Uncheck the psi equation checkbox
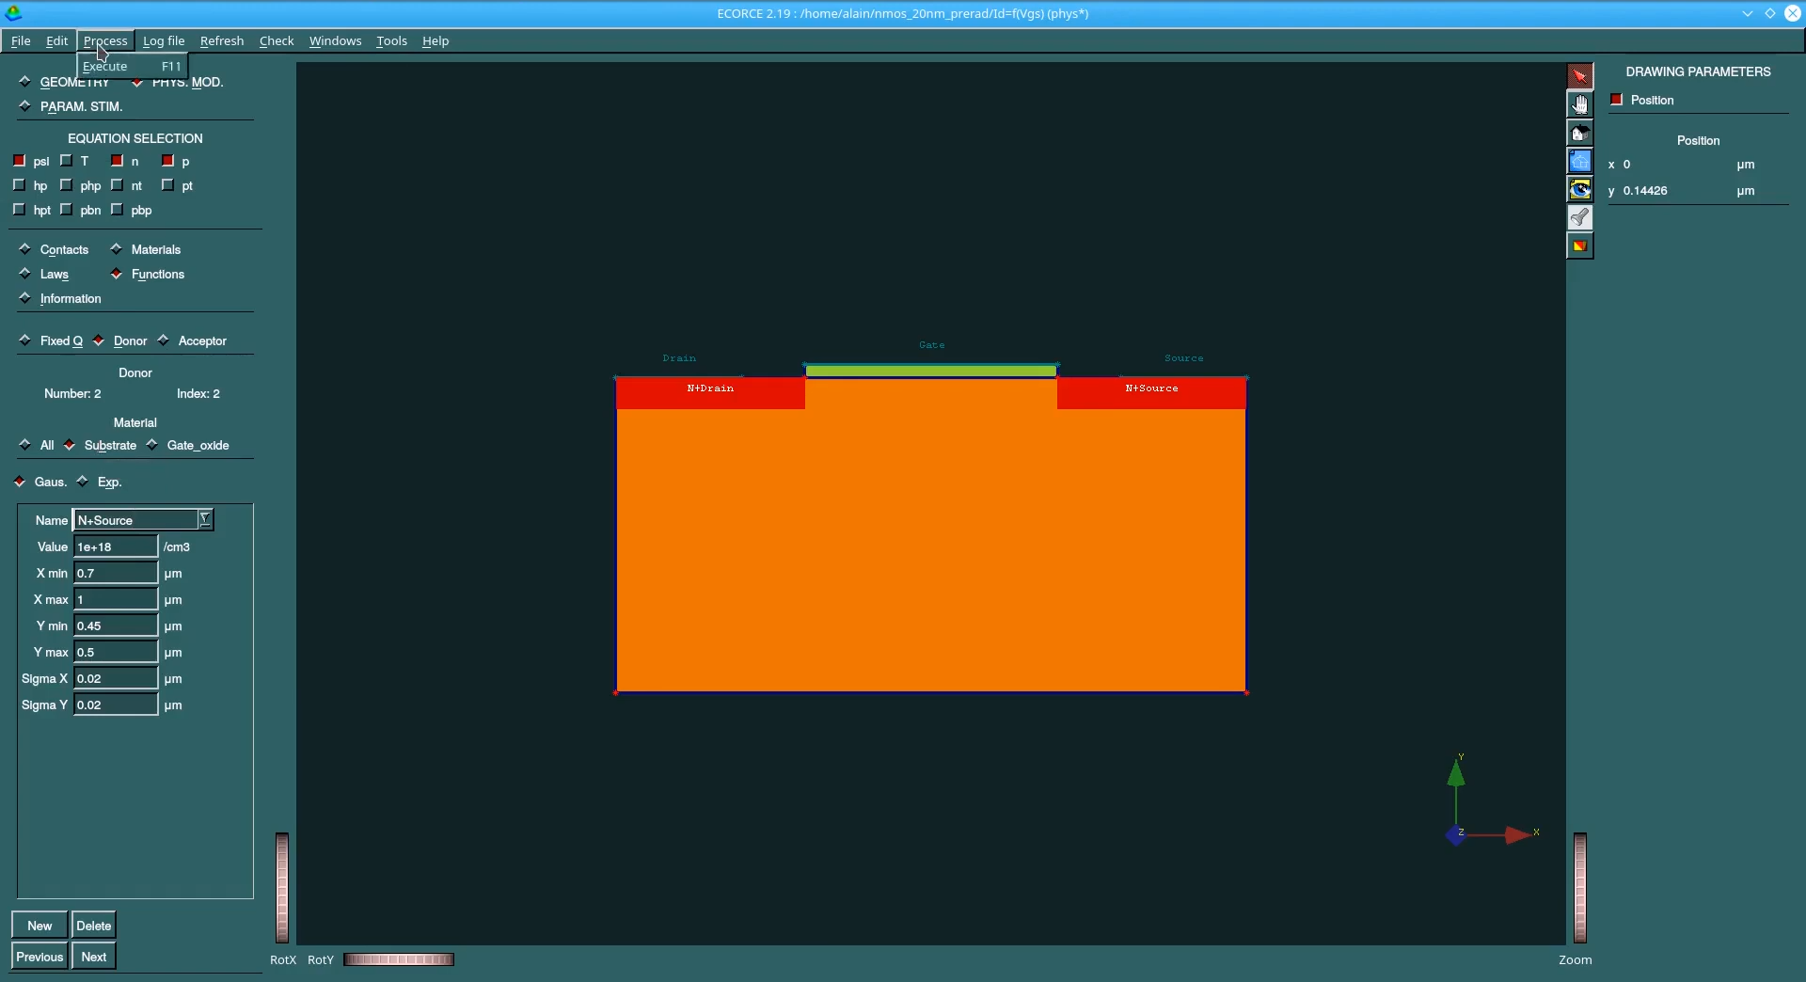This screenshot has height=982, width=1806. point(20,161)
